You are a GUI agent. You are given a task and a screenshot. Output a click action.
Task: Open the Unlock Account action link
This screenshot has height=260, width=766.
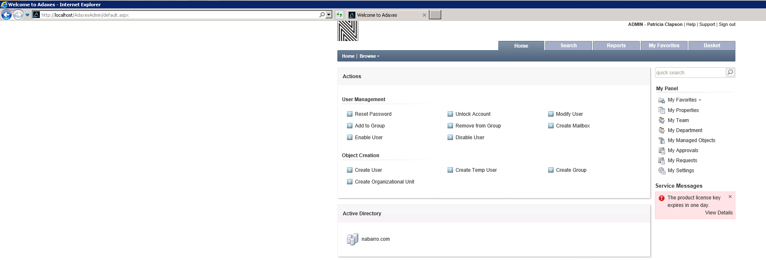pos(473,114)
